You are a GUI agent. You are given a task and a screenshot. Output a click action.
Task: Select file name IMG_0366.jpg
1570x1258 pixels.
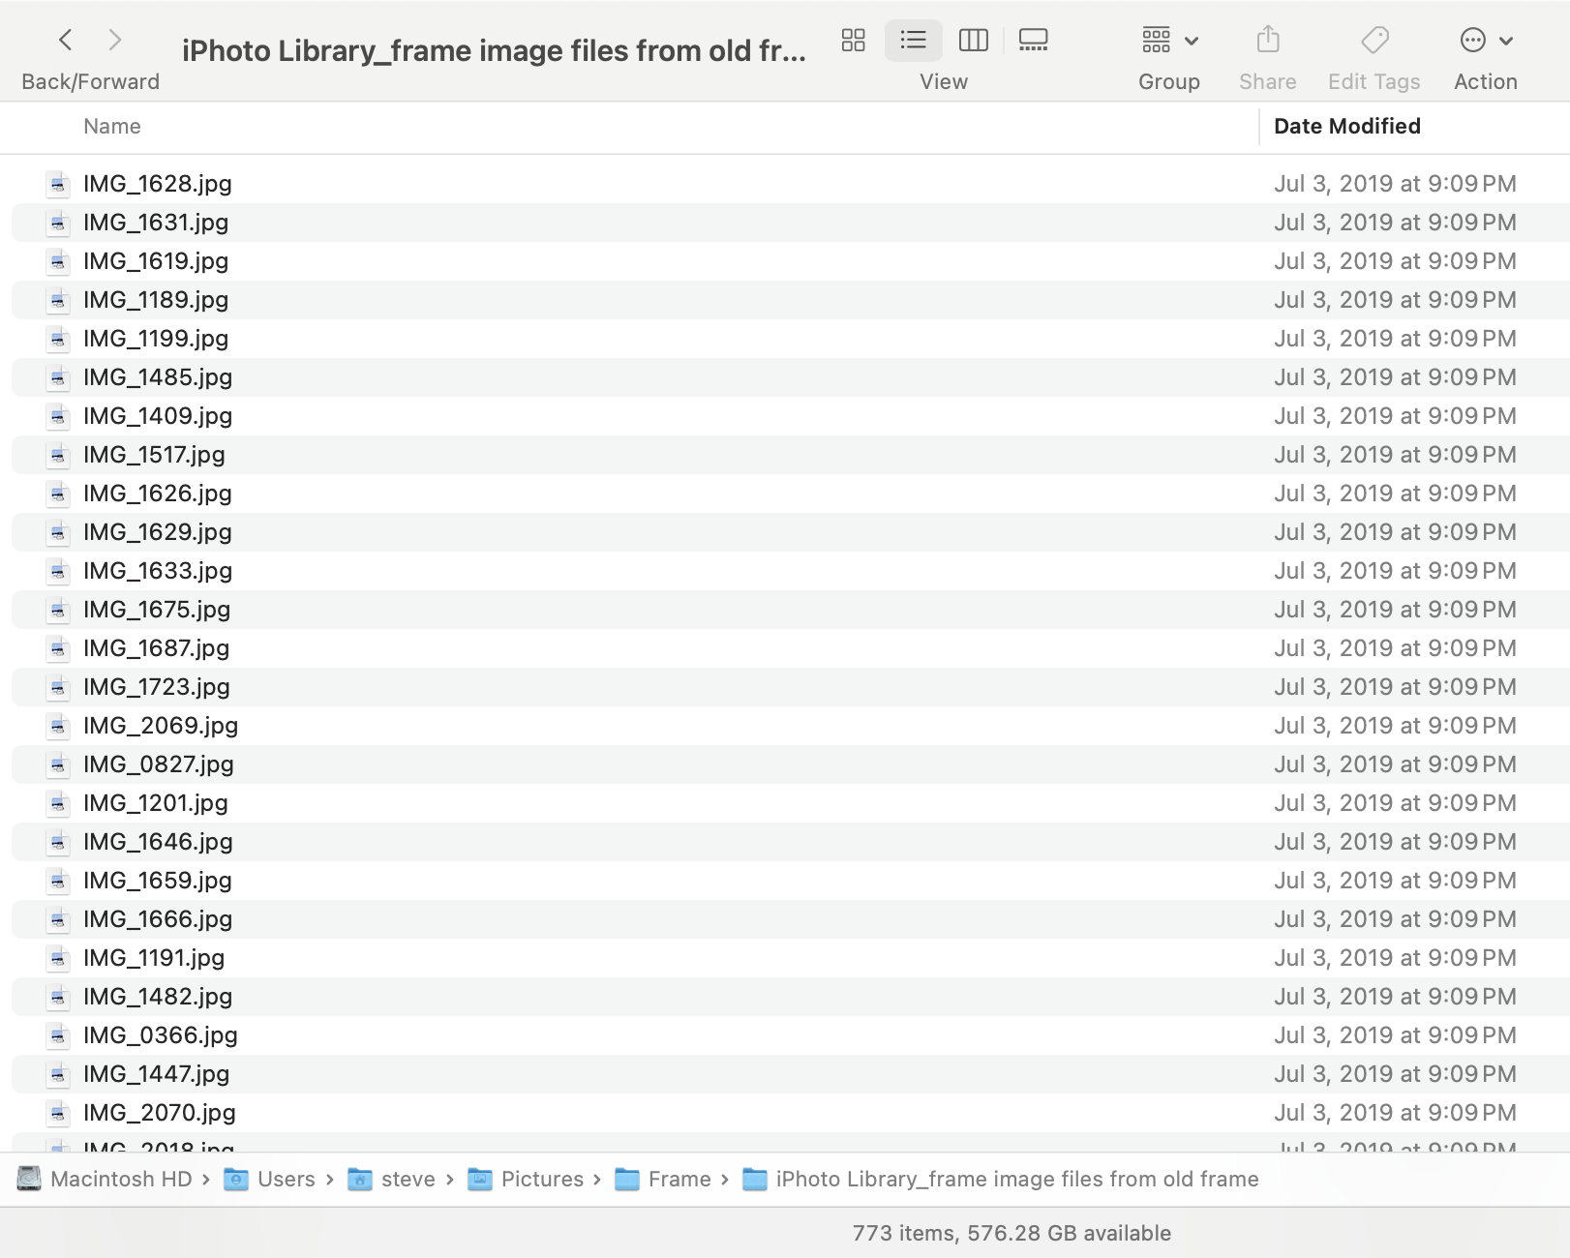[x=161, y=1035]
